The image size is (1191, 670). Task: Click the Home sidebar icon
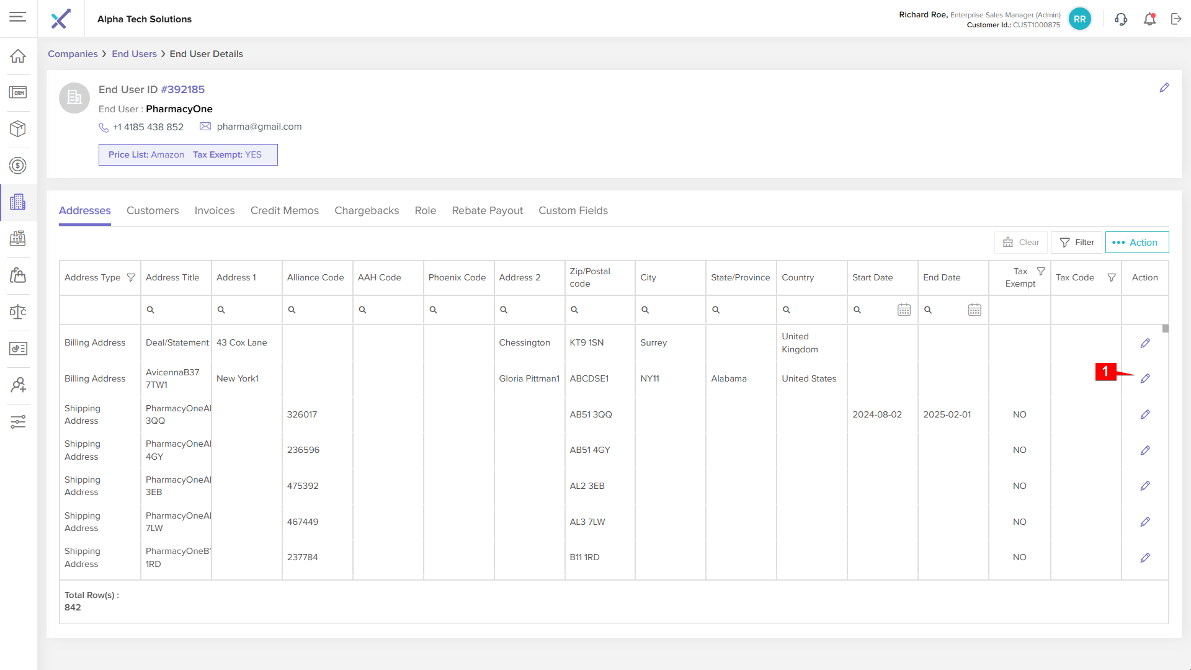pos(18,56)
